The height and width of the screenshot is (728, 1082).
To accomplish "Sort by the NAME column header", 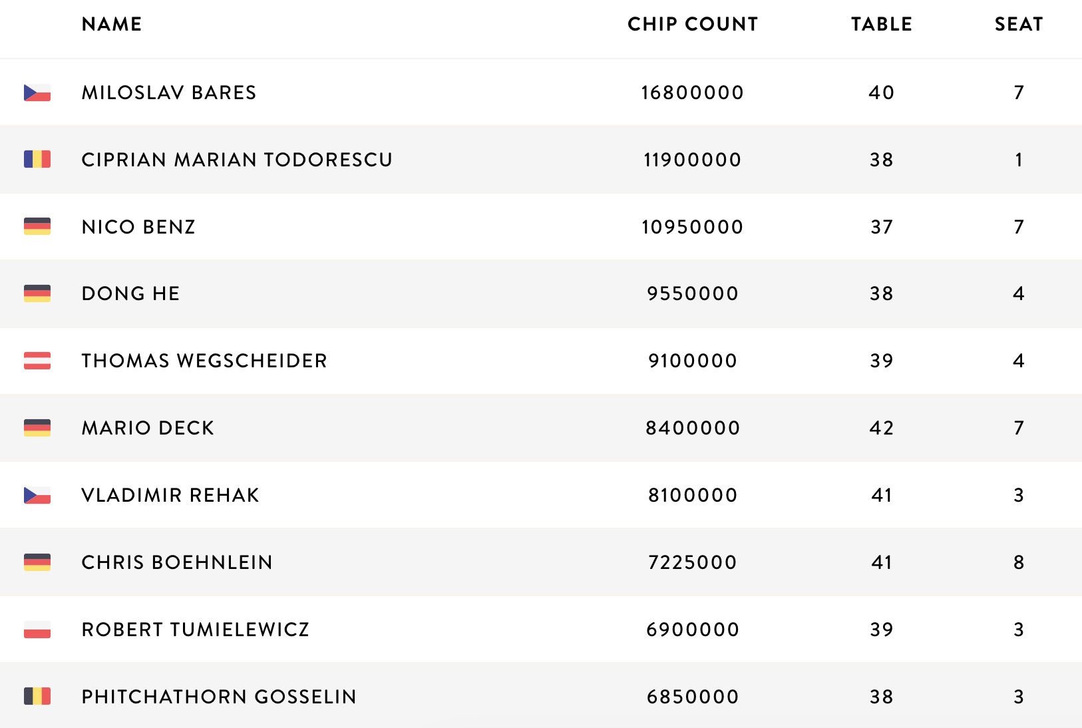I will coord(112,25).
